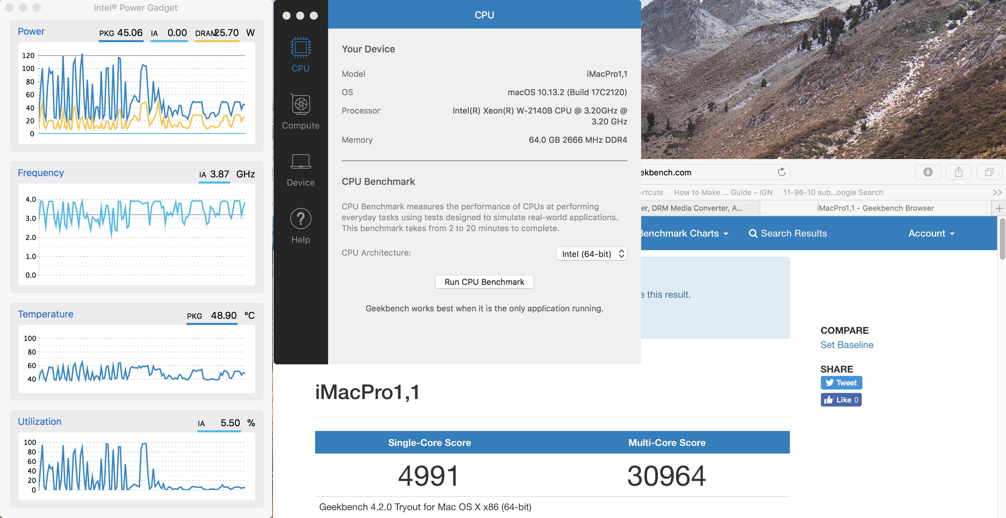The height and width of the screenshot is (518, 1006).
Task: Click the Frequency graph in Power Gadget
Action: tap(137, 235)
